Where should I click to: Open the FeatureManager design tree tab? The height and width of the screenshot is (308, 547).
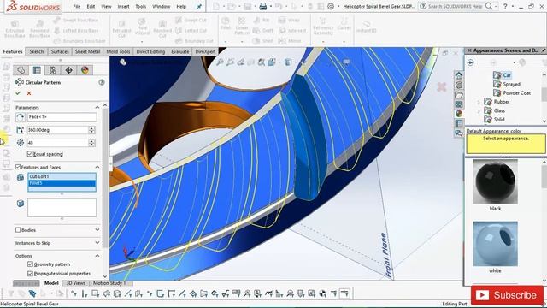[21, 70]
